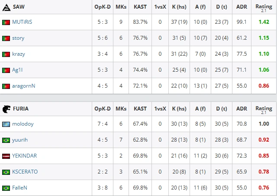Image resolution: width=277 pixels, height=196 pixels.
Task: Open story player profile link
Action: tap(18, 38)
